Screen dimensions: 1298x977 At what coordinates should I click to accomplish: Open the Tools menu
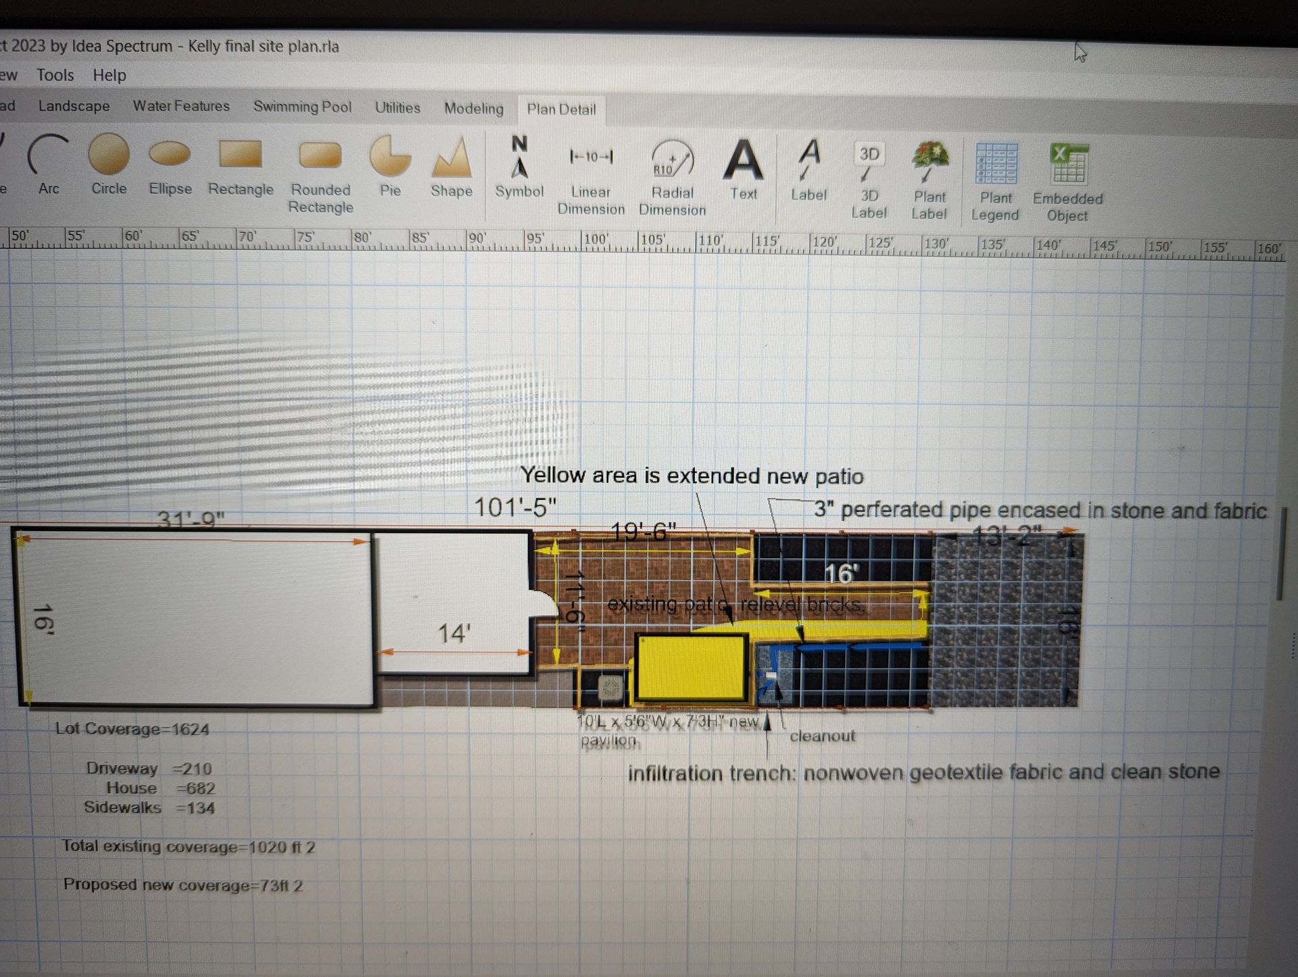(55, 75)
